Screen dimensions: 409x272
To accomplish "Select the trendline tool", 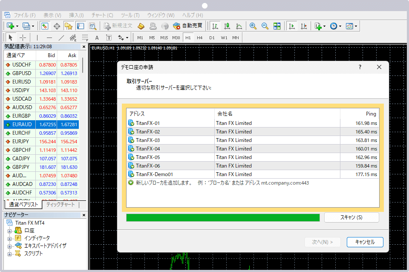I will 61,38.
